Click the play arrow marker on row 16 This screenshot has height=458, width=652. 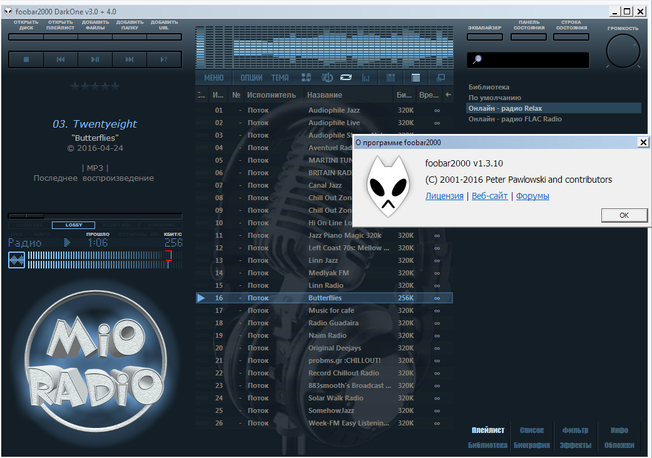point(201,298)
